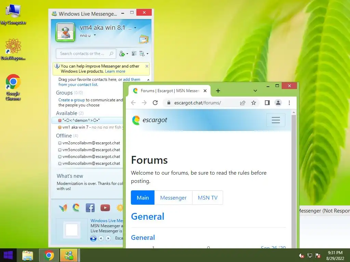Open the Add a contact dropdown arrow

point(127,54)
